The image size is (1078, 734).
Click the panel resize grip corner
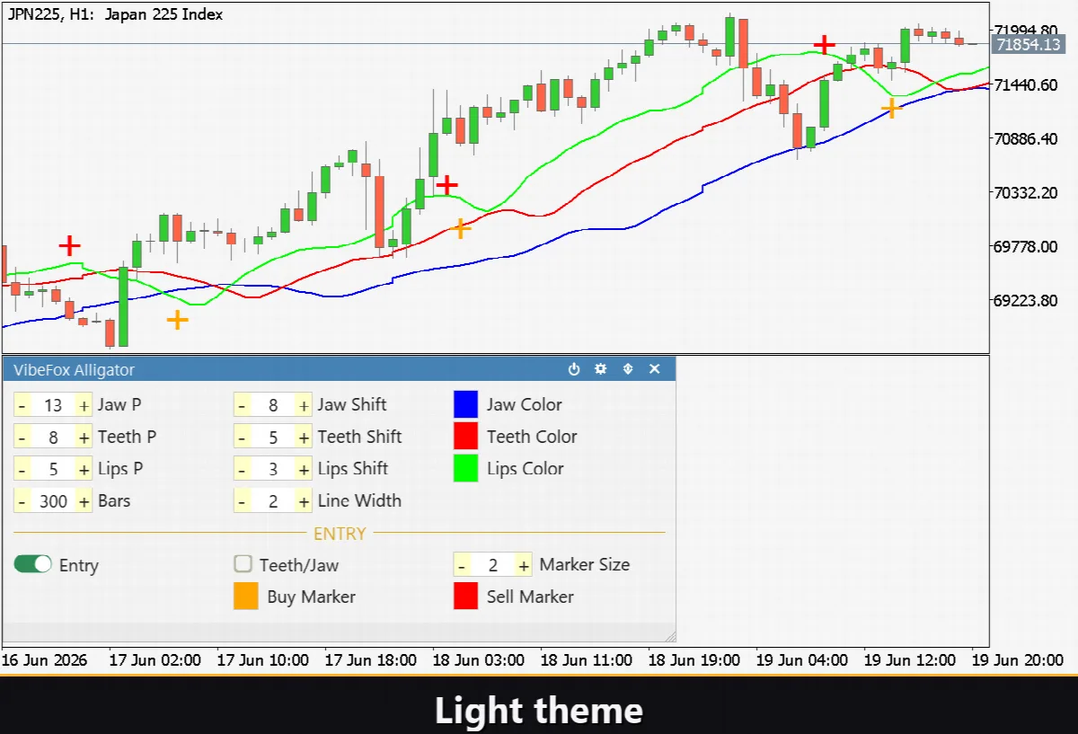click(669, 636)
